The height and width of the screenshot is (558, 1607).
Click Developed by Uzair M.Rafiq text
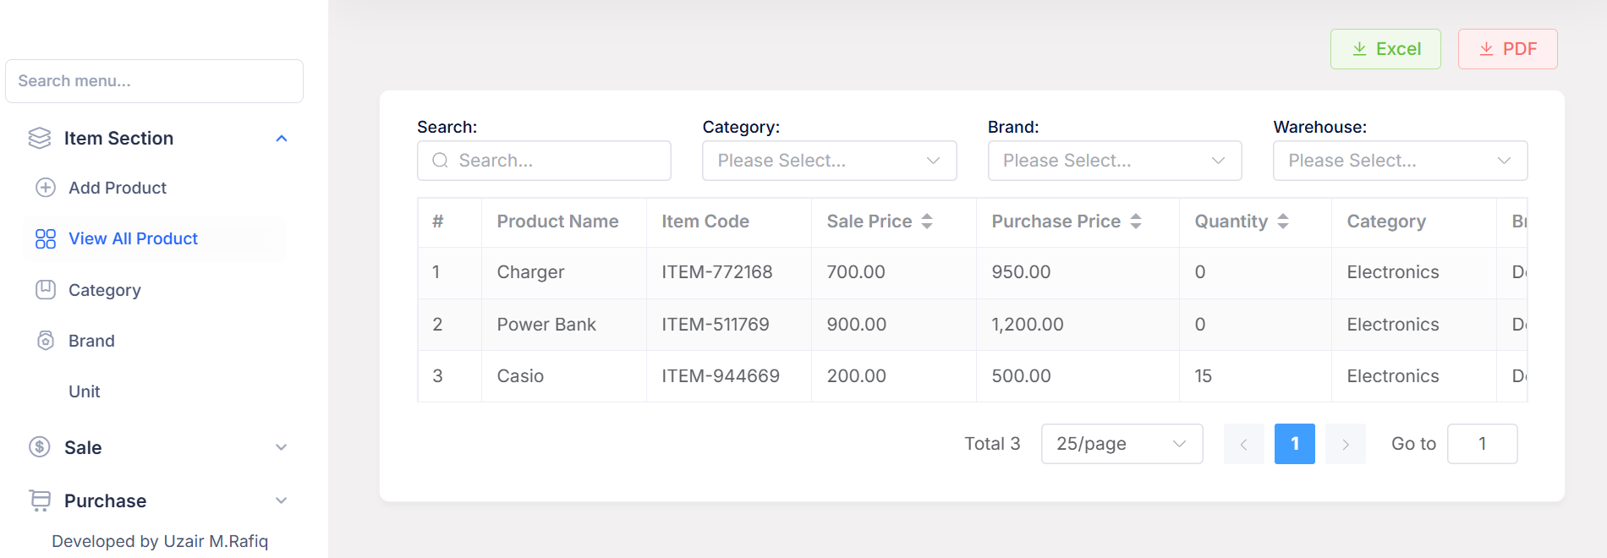pyautogui.click(x=160, y=541)
